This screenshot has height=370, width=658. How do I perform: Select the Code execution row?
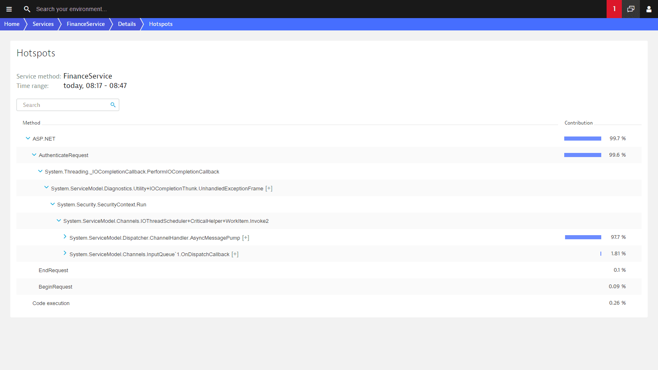click(x=329, y=303)
